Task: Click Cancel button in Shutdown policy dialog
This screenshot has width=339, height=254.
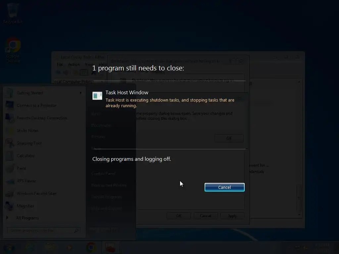Action: click(205, 216)
